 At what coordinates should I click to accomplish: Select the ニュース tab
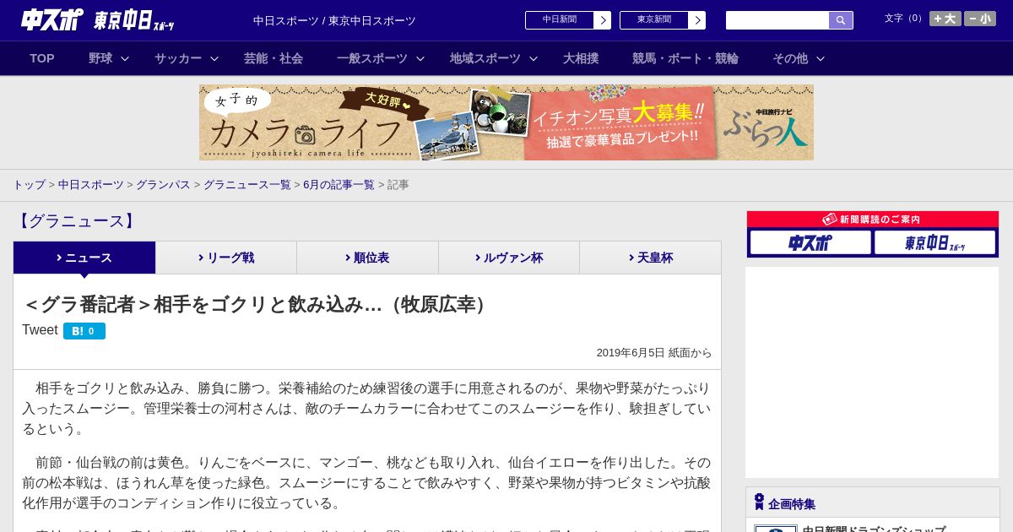tap(84, 258)
